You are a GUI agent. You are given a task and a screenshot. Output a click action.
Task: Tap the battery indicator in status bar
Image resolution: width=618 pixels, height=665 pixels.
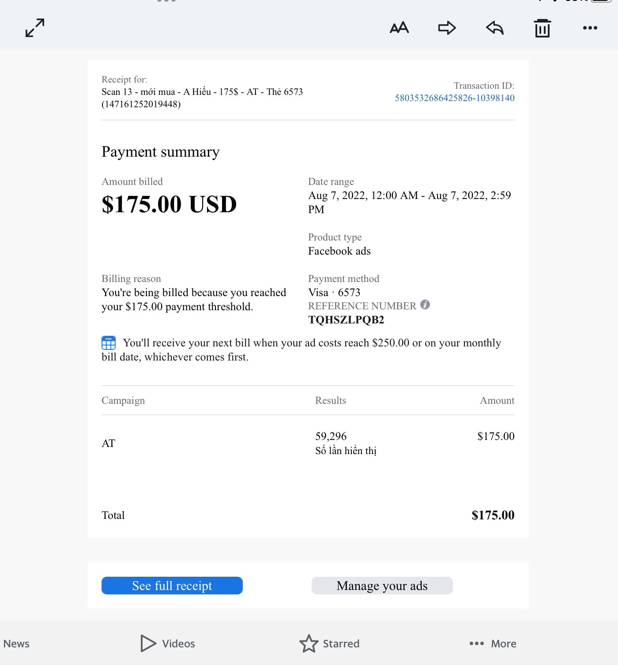click(601, 1)
